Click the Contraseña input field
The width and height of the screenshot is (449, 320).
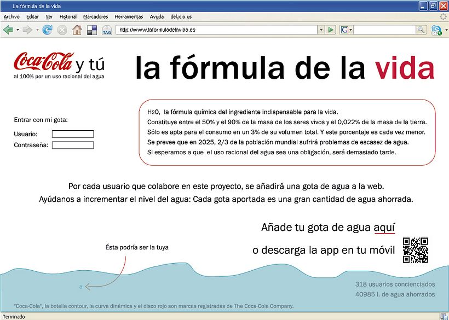[x=73, y=145]
